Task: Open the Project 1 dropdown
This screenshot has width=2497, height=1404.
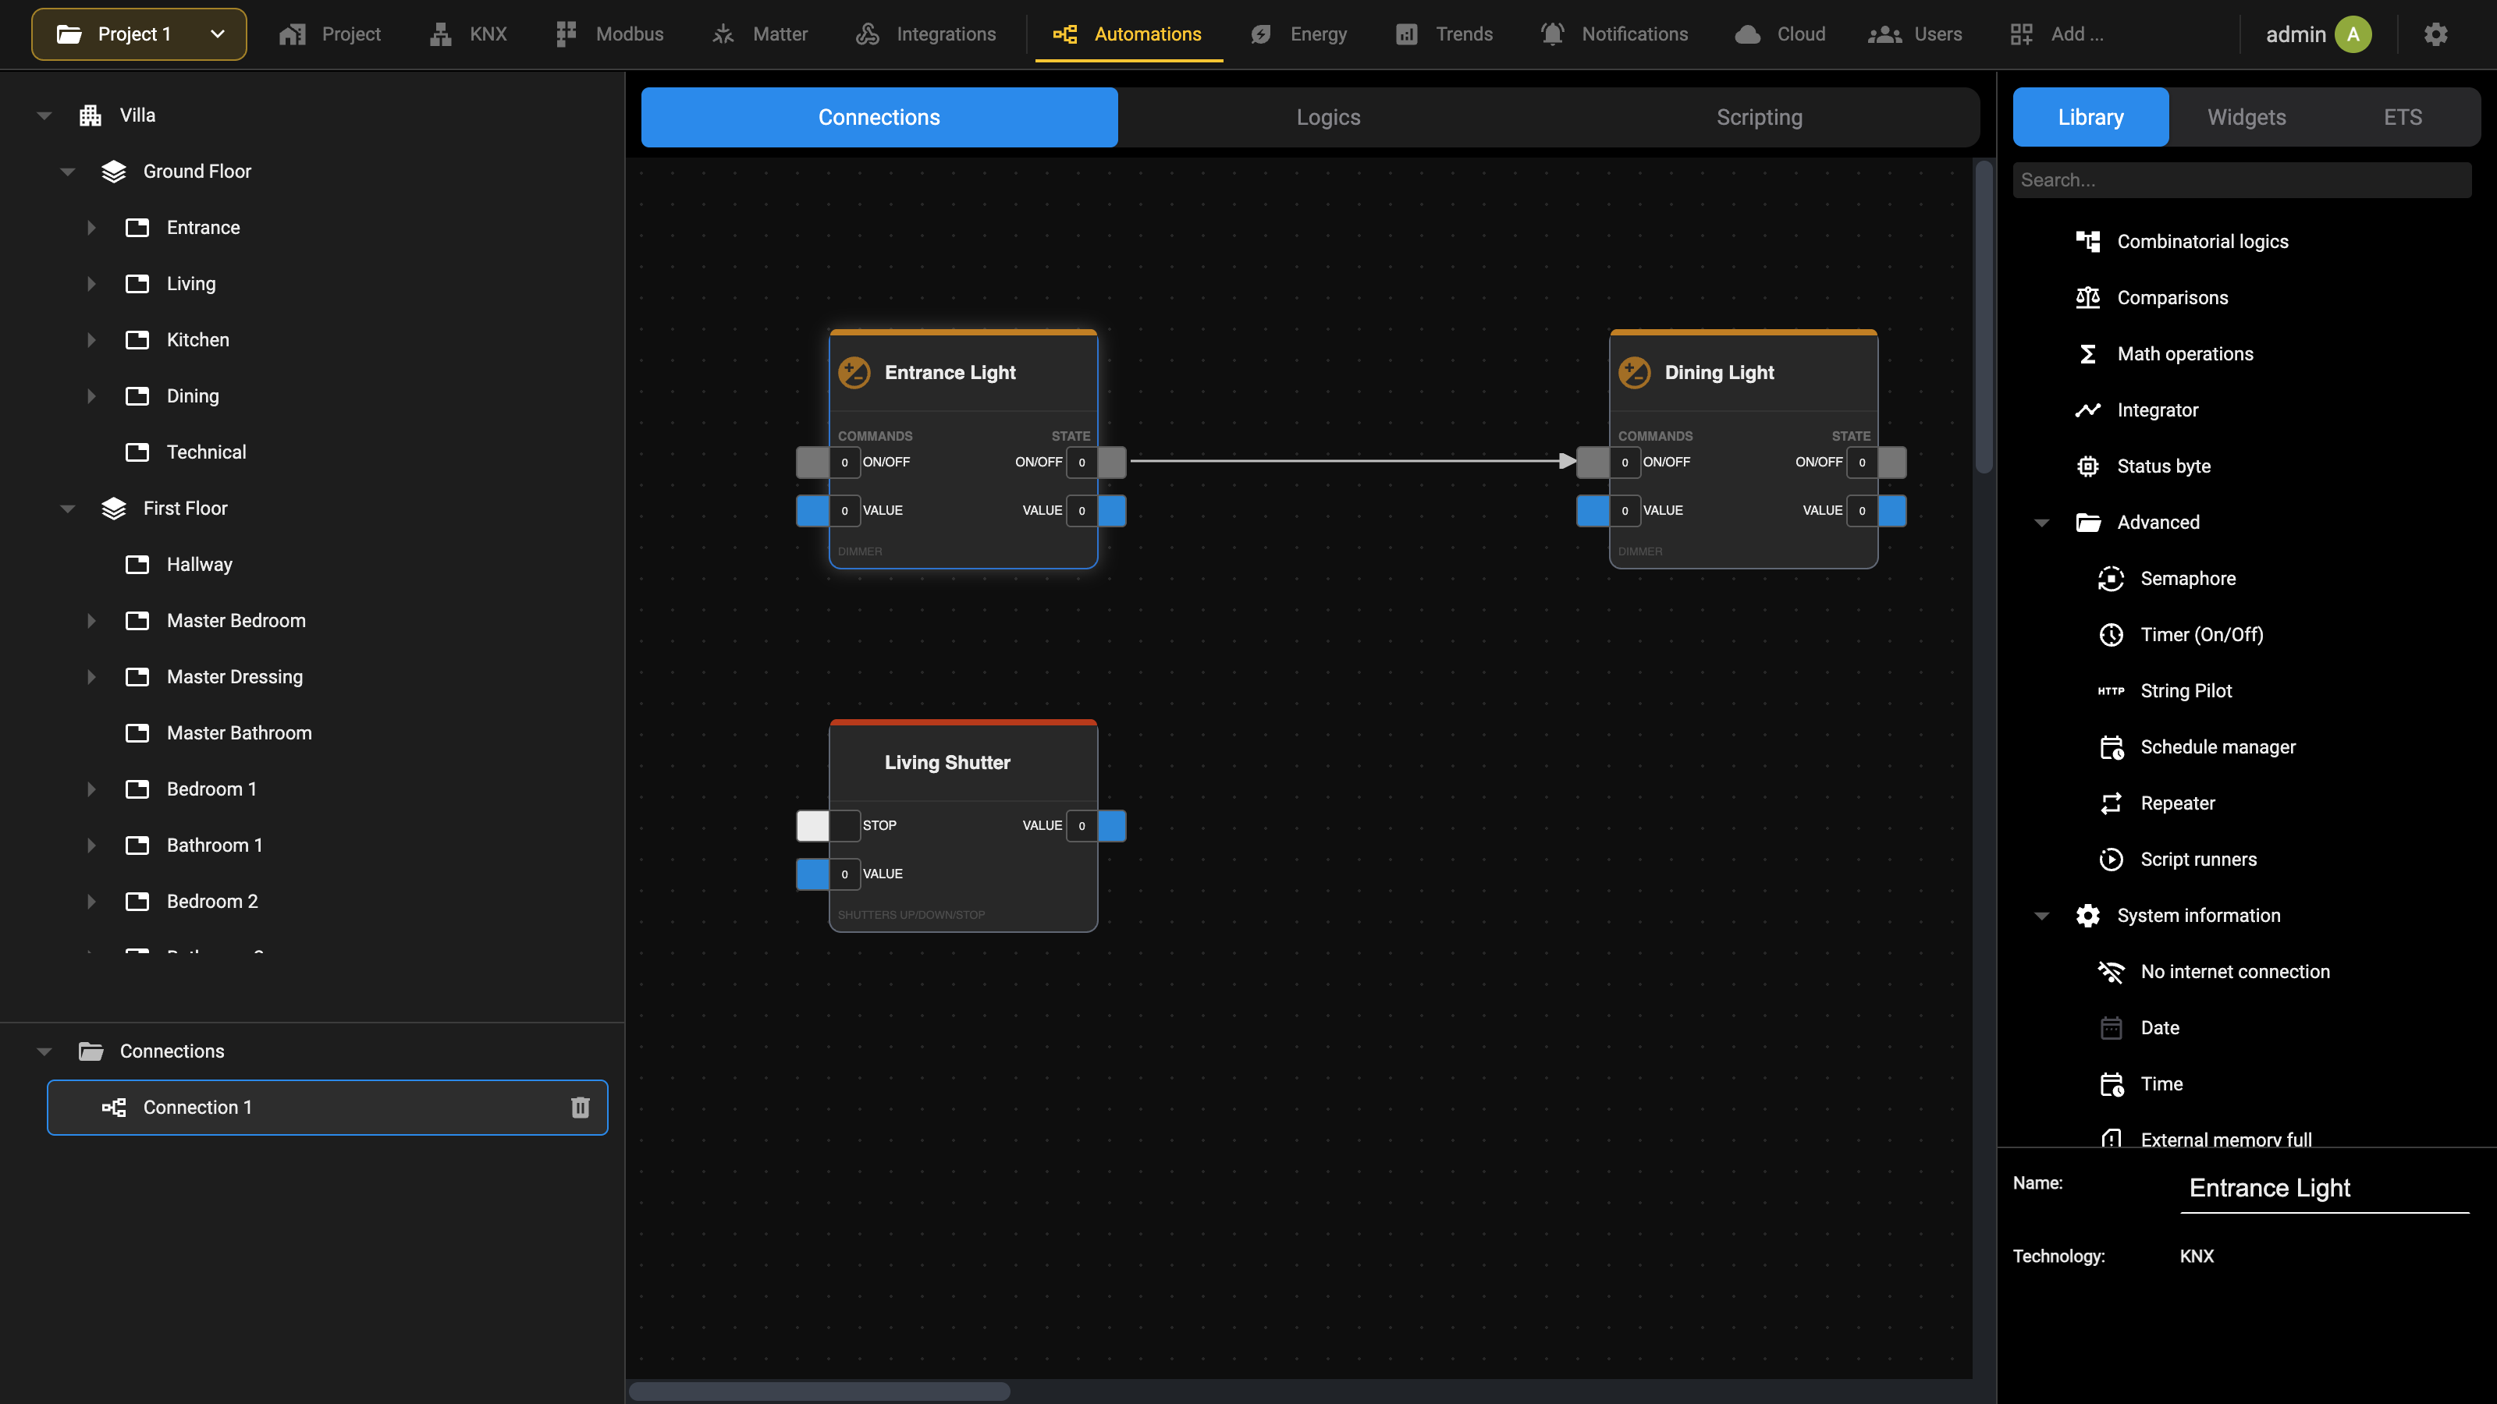Action: coord(139,35)
